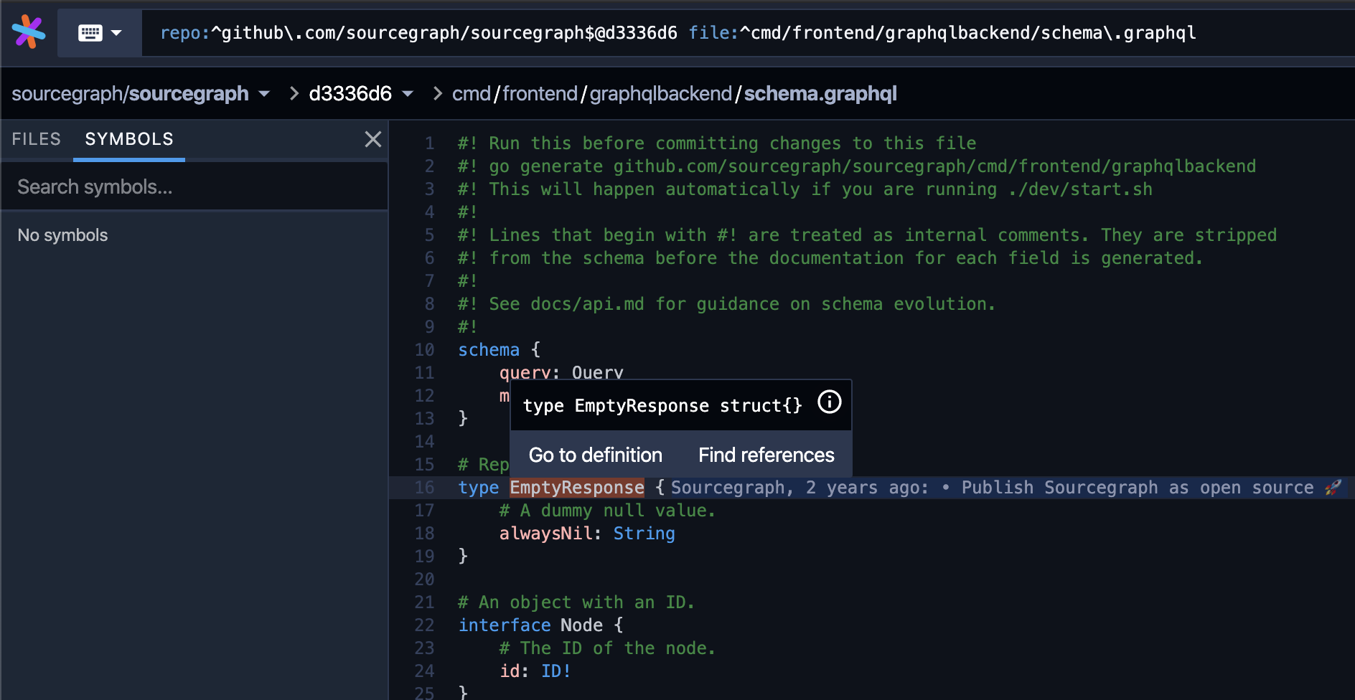
Task: Close the sidebar panel
Action: tap(373, 139)
